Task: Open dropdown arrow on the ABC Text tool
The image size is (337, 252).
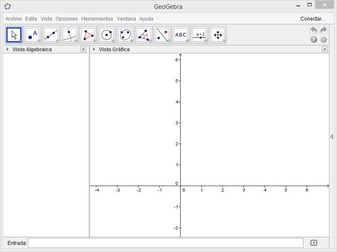Action: 187,41
